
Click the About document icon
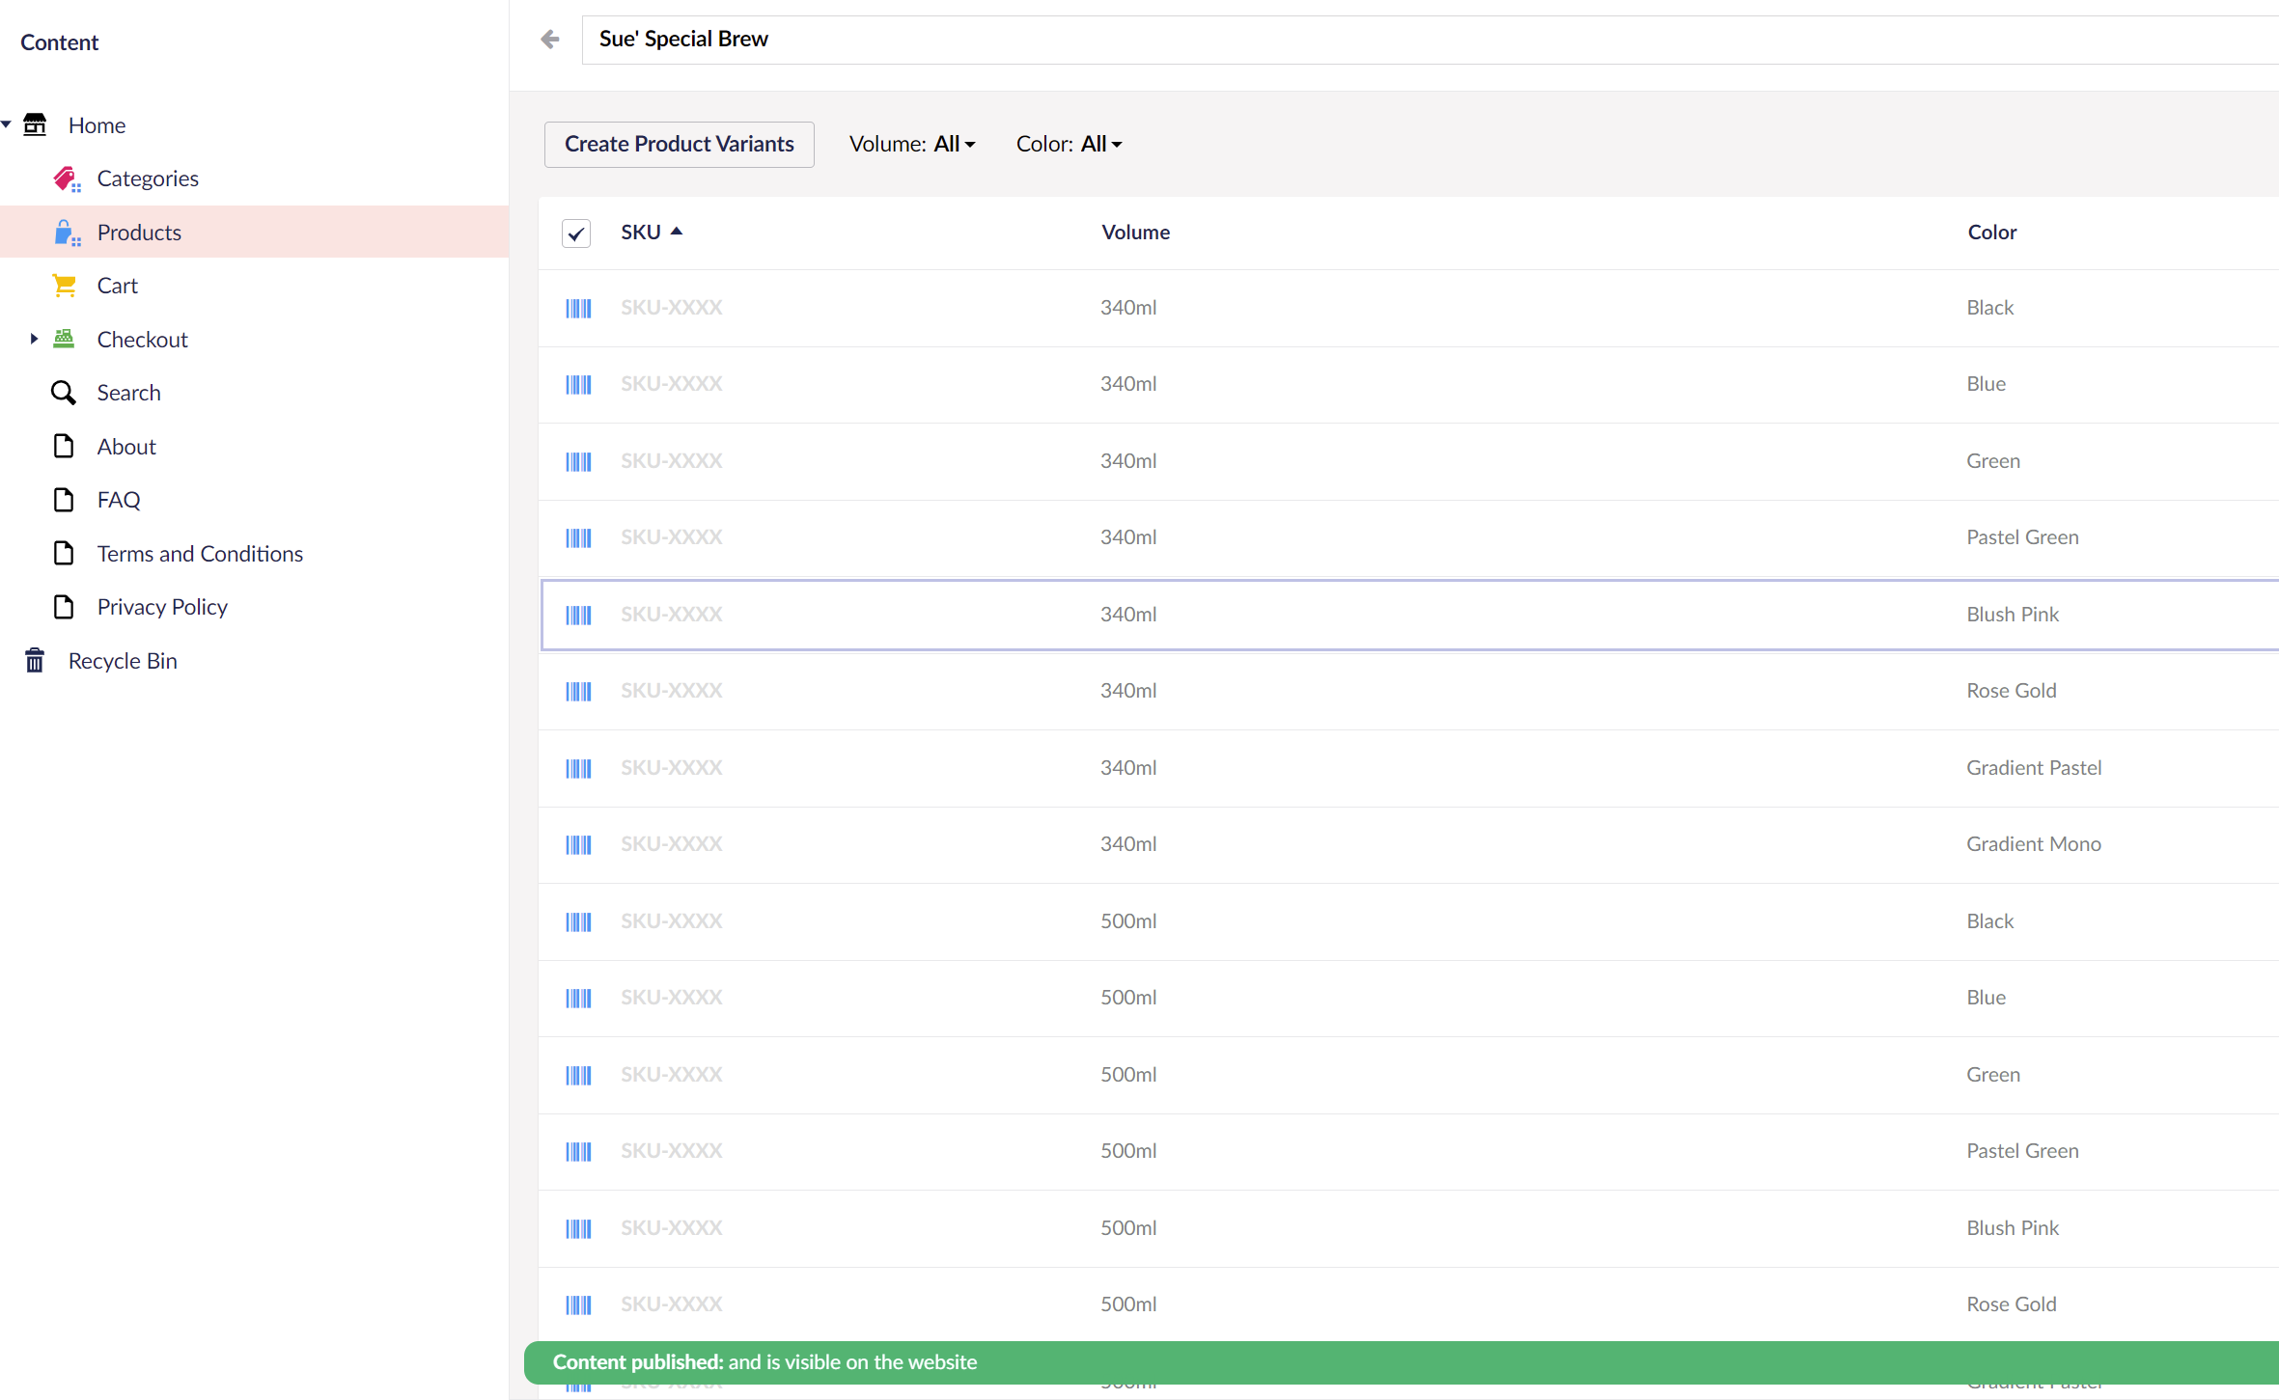(64, 446)
